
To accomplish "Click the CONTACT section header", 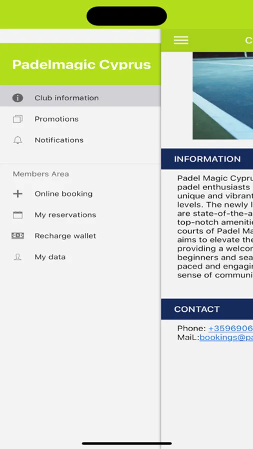I will pyautogui.click(x=207, y=309).
